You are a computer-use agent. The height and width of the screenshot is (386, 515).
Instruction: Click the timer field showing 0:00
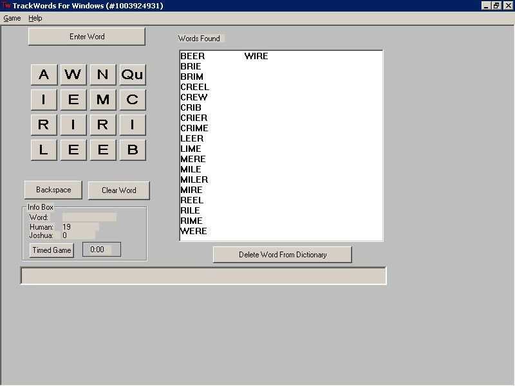(x=101, y=250)
